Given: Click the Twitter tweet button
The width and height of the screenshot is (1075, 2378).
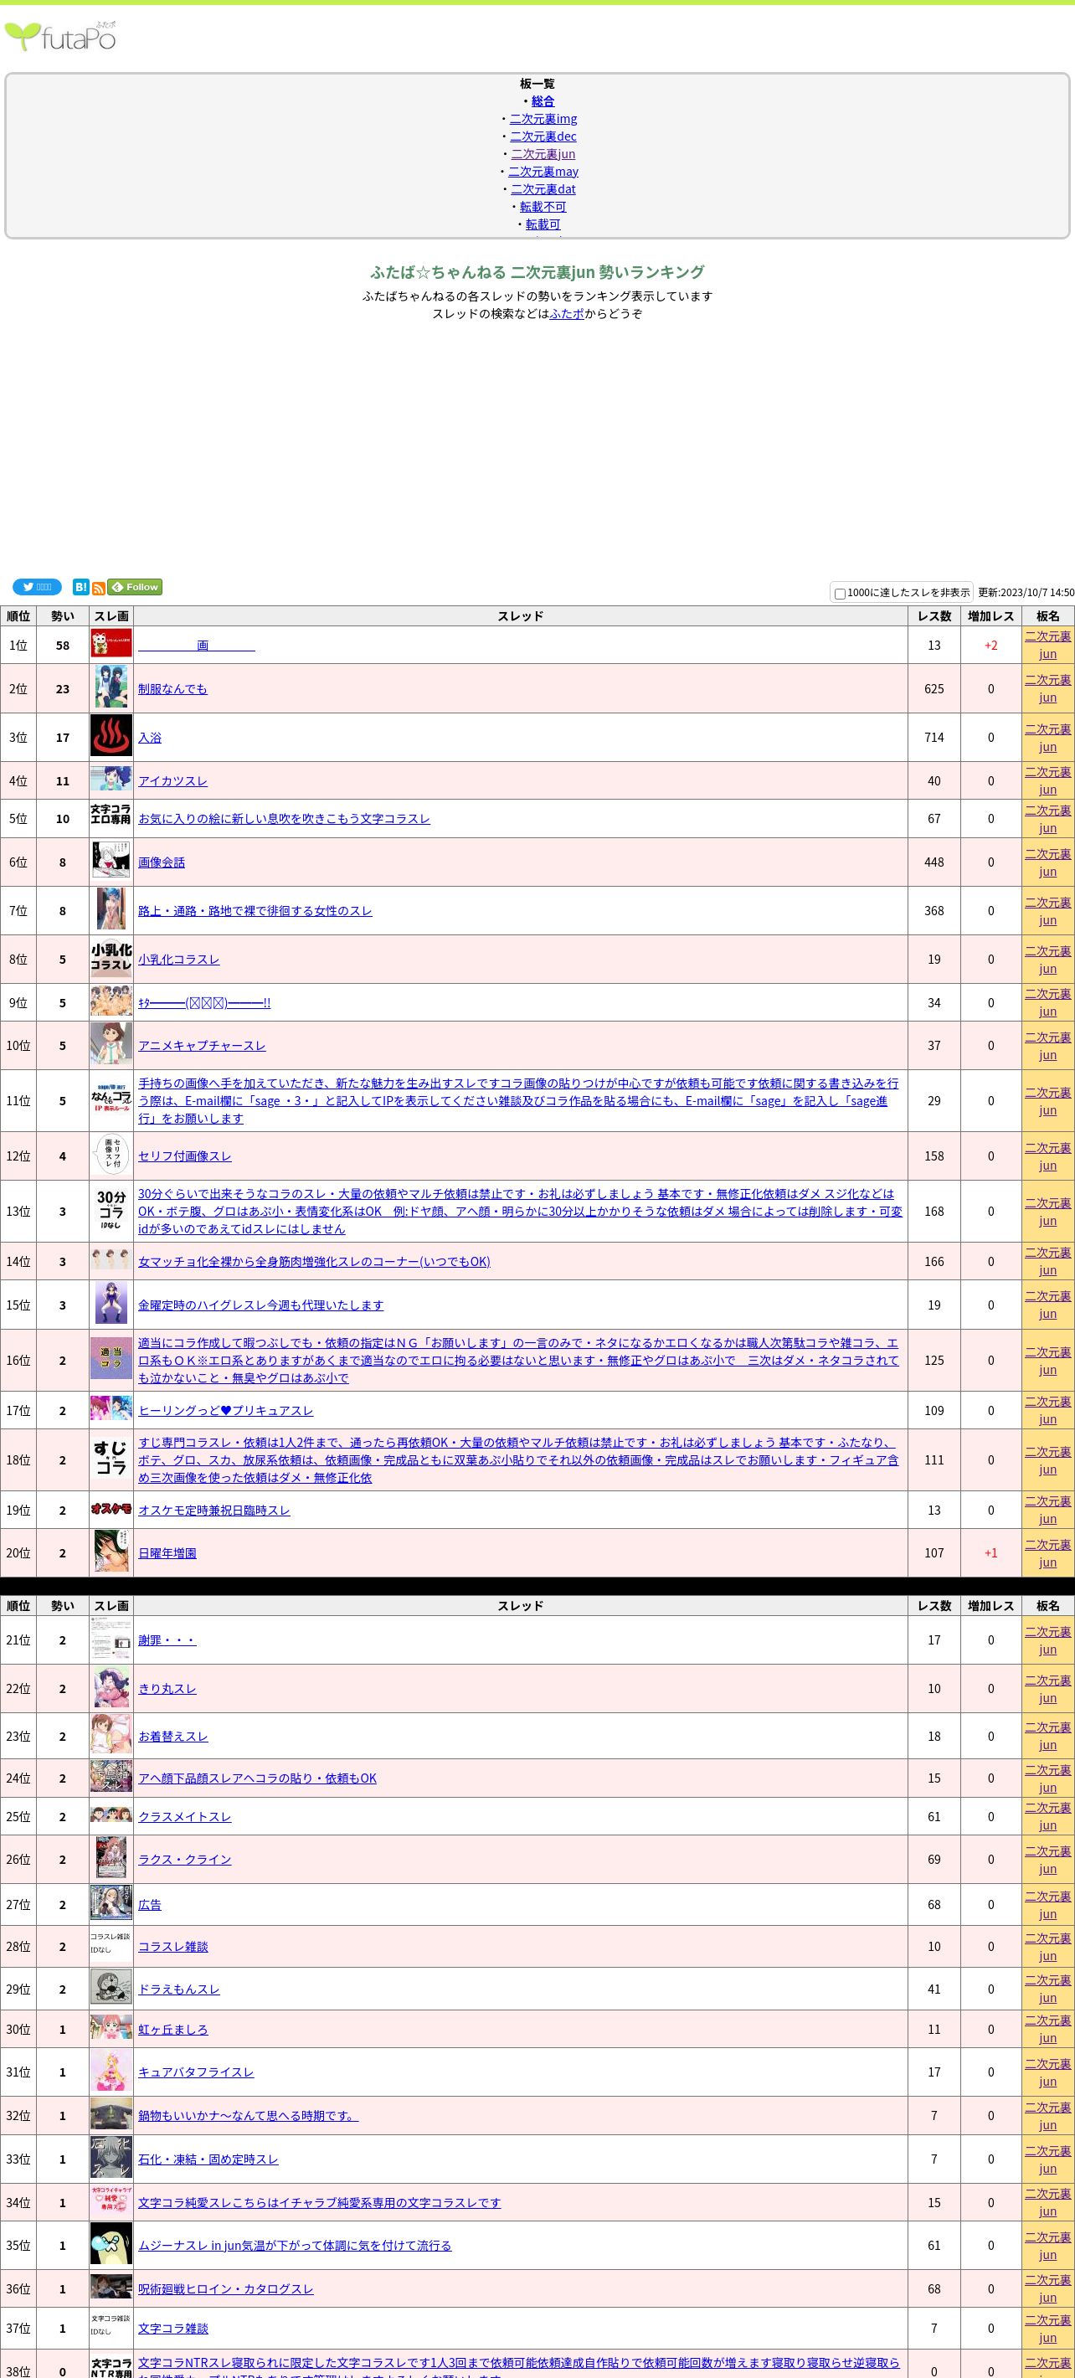Looking at the screenshot, I should (37, 587).
